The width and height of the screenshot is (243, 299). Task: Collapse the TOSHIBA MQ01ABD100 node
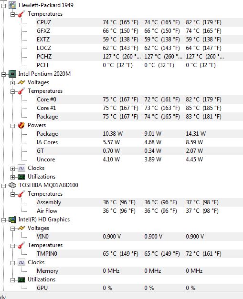(3, 186)
